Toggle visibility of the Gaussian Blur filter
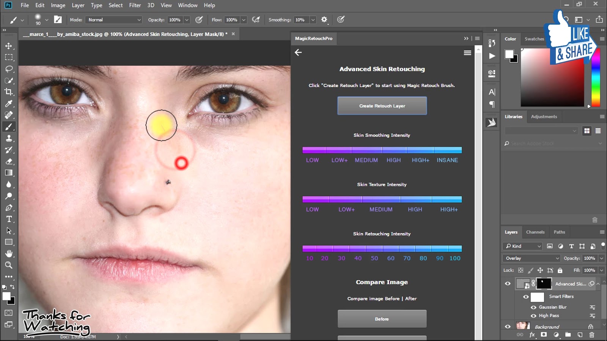This screenshot has width=607, height=341. (x=534, y=307)
